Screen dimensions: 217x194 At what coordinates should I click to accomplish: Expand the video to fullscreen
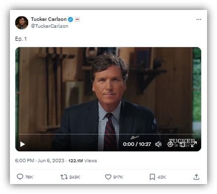194,144
